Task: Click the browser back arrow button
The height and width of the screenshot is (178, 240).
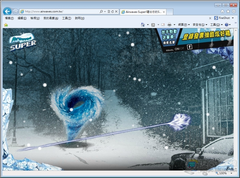Action: pos(7,11)
